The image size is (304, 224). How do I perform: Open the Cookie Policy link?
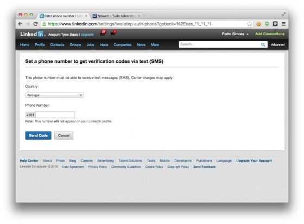(x=154, y=167)
